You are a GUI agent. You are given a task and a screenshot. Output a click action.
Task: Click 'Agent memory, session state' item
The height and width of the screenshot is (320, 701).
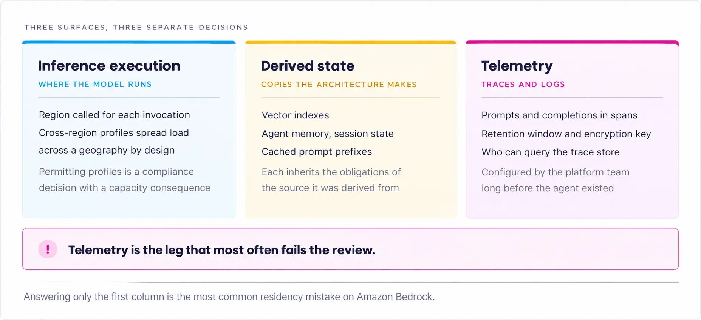pos(328,134)
